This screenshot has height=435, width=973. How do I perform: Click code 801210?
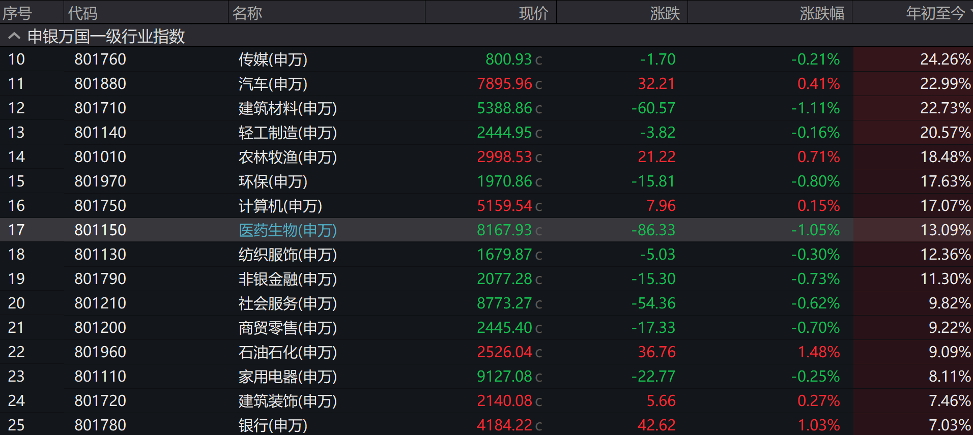tap(100, 303)
